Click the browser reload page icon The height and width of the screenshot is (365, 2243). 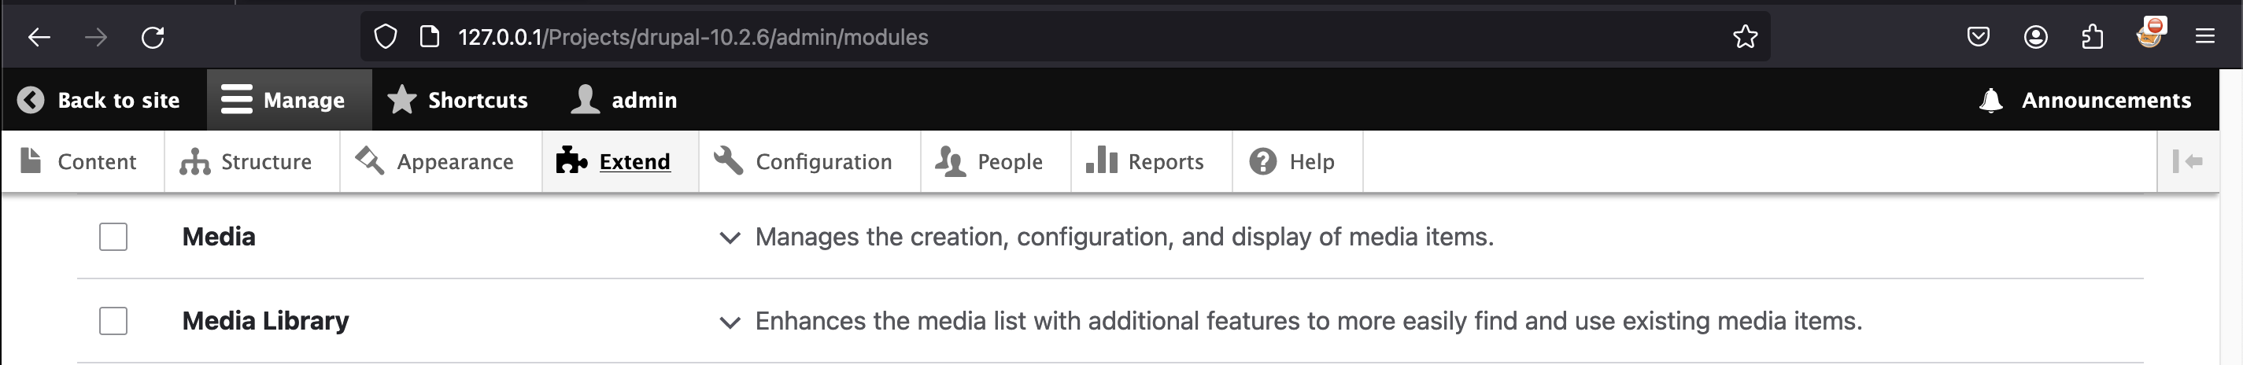(153, 38)
